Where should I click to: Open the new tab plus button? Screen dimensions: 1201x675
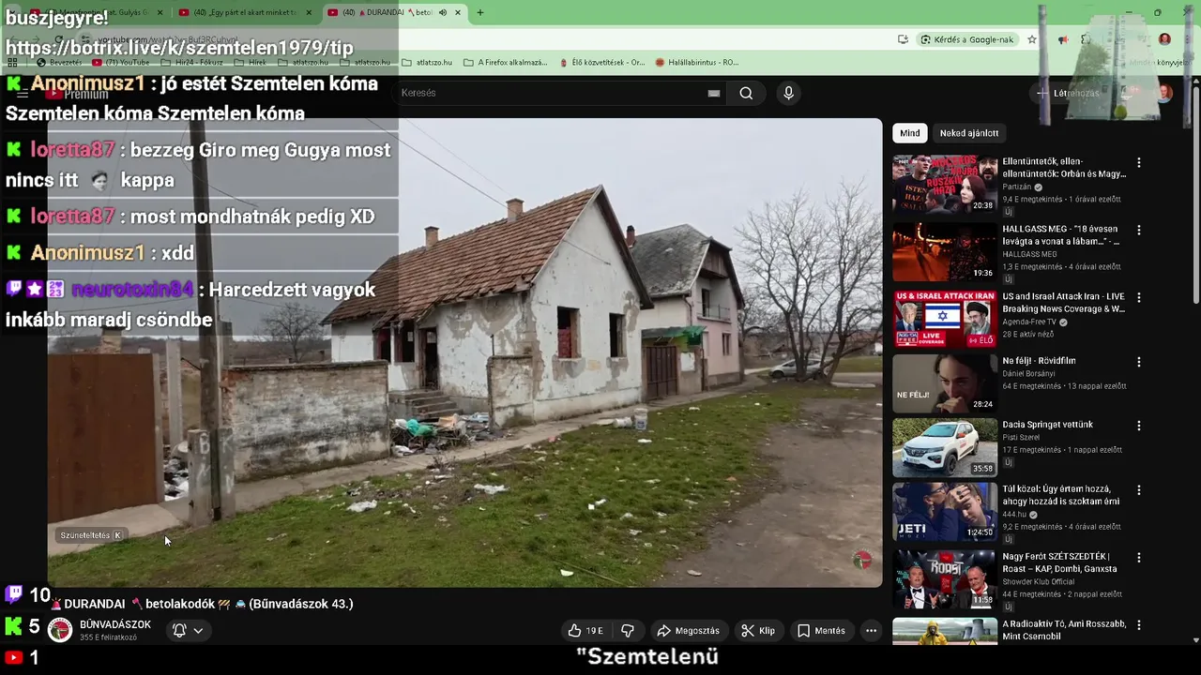point(480,12)
